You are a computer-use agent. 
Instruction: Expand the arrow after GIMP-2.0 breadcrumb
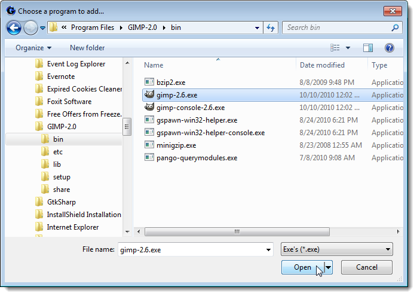click(164, 28)
